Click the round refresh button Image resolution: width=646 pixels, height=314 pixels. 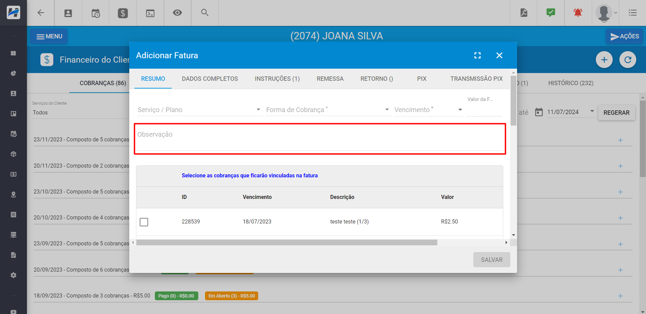coord(628,60)
